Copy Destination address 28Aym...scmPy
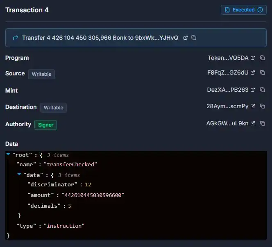 (x=263, y=106)
